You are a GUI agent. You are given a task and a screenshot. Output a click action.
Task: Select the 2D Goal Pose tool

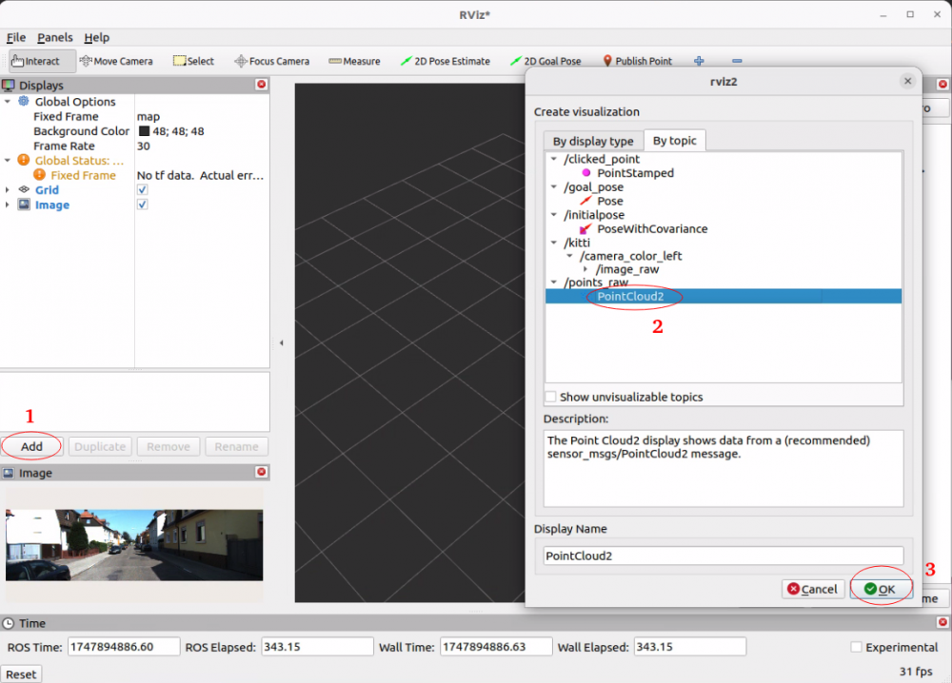coord(549,60)
